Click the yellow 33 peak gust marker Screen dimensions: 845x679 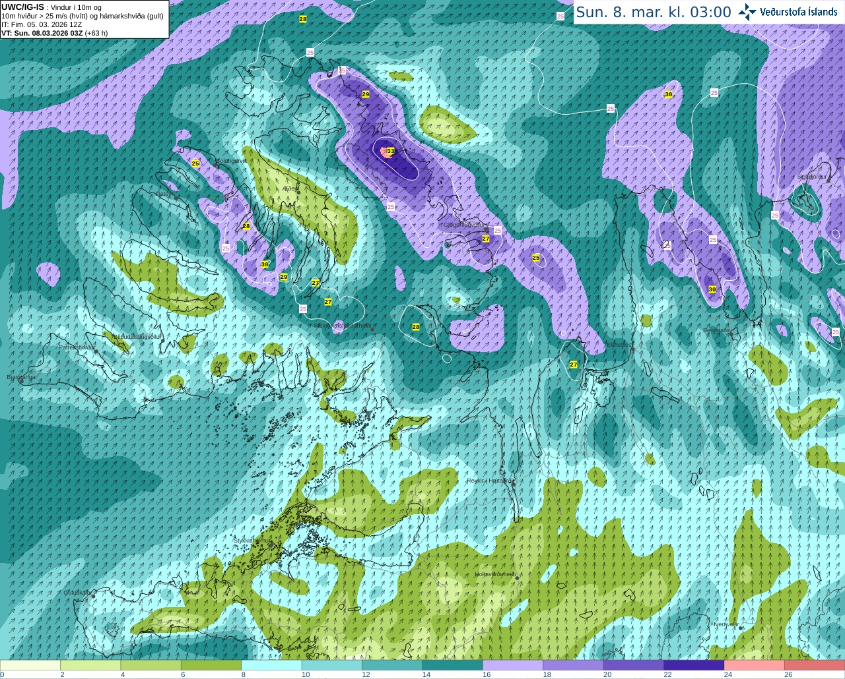(391, 152)
